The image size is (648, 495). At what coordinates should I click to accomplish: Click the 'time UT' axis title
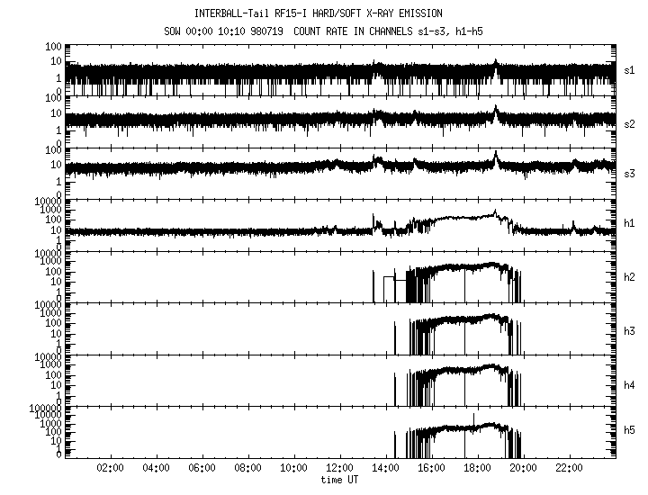[340, 480]
